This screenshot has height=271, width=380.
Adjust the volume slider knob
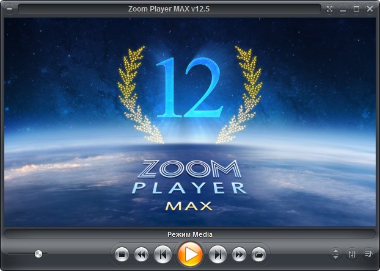point(38,253)
